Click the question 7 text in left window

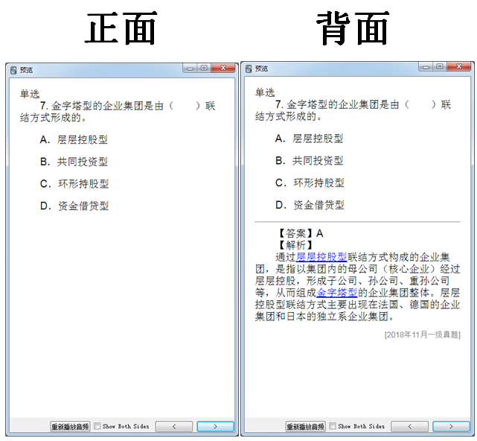tap(118, 112)
